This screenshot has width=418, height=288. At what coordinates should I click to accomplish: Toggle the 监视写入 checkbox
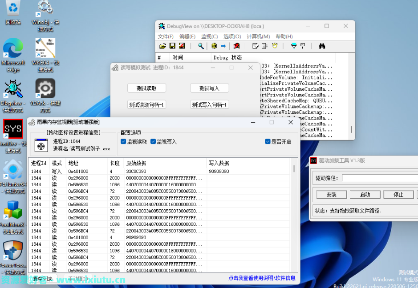153,142
